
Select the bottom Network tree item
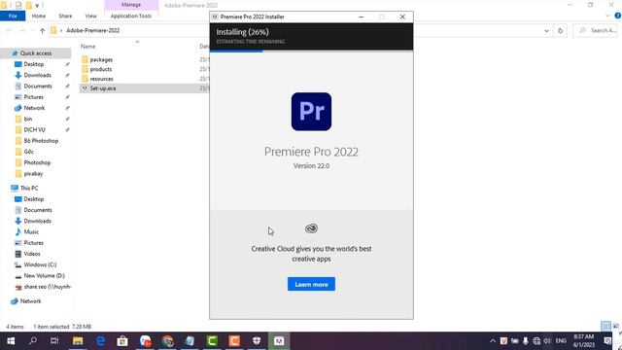30,301
